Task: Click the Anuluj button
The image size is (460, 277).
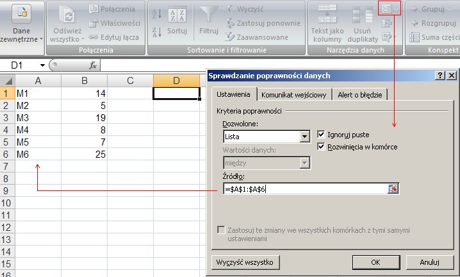Action: (x=429, y=262)
